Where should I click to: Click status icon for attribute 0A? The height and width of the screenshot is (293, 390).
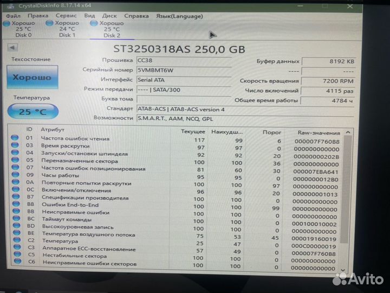pyautogui.click(x=15, y=181)
